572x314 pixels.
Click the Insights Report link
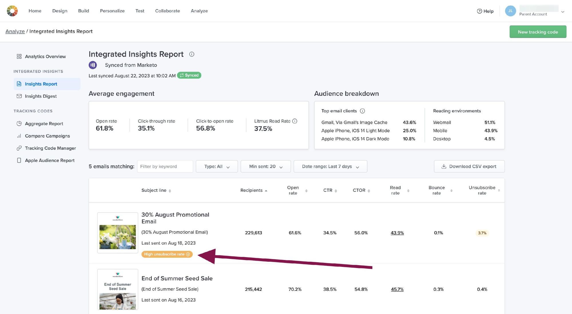coord(41,83)
